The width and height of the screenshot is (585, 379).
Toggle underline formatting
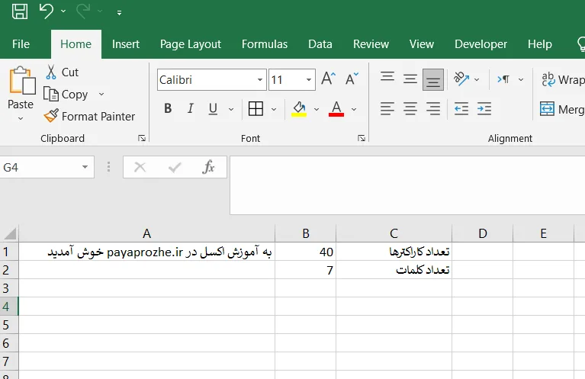pyautogui.click(x=213, y=108)
